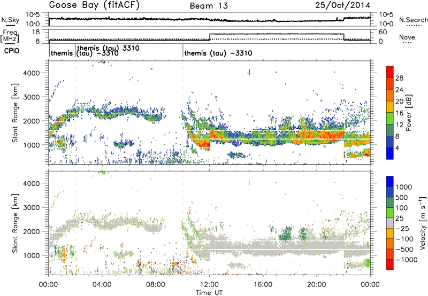Pick the gray segment of Velocity colorbar
The height and width of the screenshot is (296, 428).
(390, 223)
